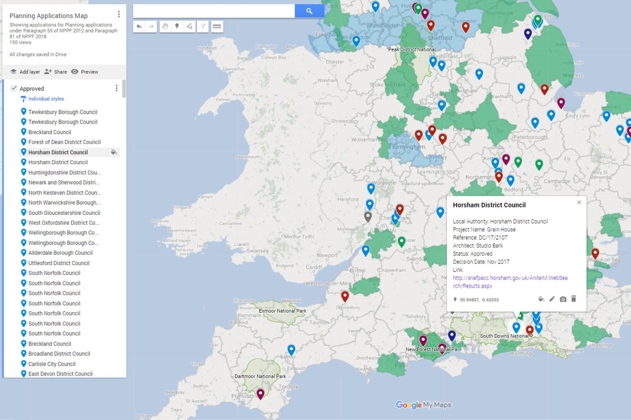This screenshot has width=631, height=420.
Task: Click the blue marker near Newport
Action: pyautogui.click(x=366, y=250)
